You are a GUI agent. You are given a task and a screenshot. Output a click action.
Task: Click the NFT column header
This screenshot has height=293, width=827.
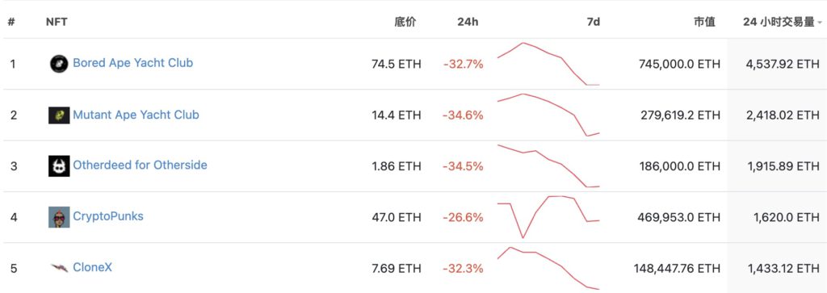tap(57, 22)
